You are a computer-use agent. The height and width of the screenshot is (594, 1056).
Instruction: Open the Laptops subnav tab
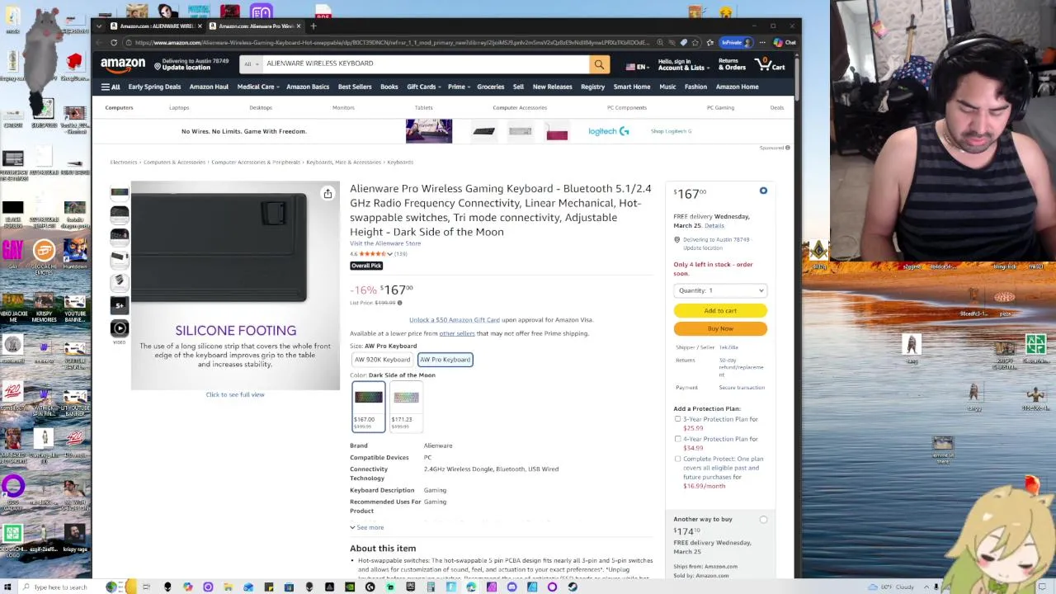click(x=179, y=108)
